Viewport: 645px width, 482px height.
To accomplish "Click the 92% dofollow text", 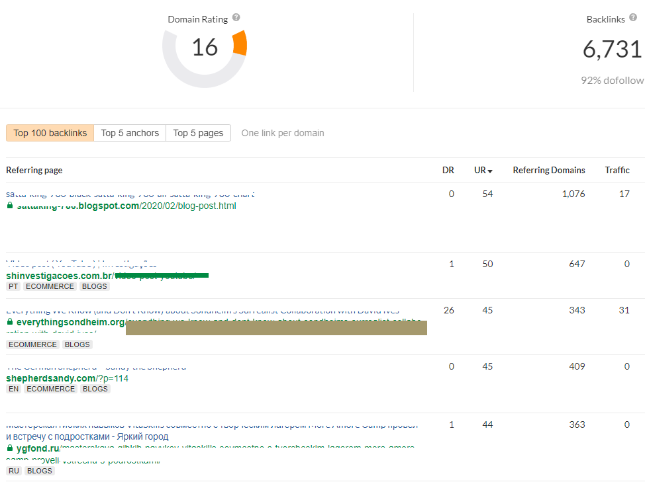I will [612, 81].
